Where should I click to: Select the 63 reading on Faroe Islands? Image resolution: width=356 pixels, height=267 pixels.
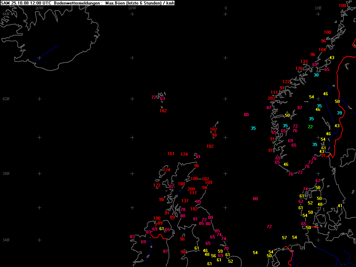pyautogui.click(x=162, y=99)
